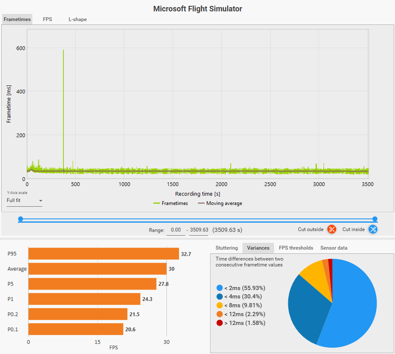The width and height of the screenshot is (395, 354).
Task: Click the 32.7 value beside P95 bar
Action: [186, 254]
